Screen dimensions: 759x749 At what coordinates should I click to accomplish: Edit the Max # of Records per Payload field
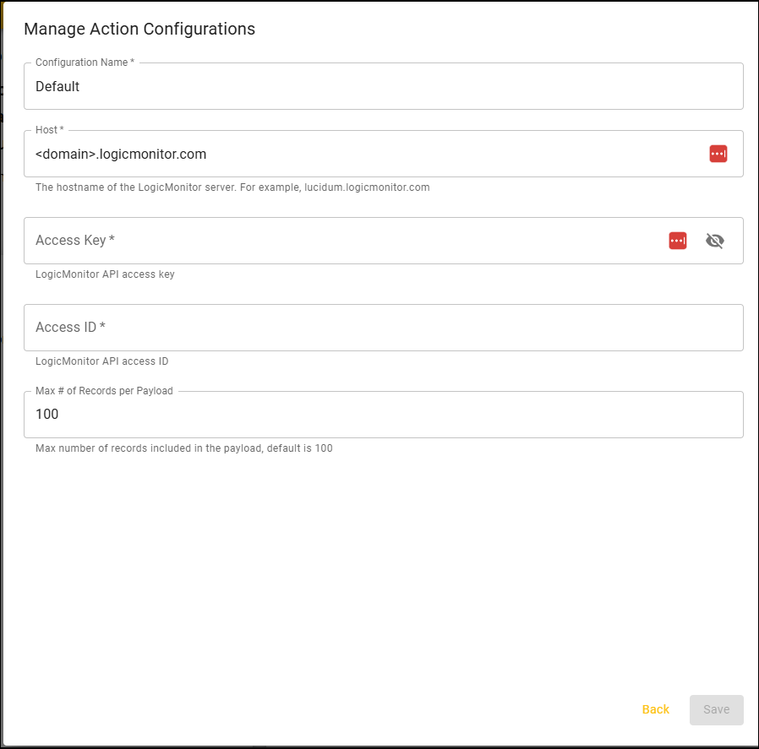(x=384, y=415)
